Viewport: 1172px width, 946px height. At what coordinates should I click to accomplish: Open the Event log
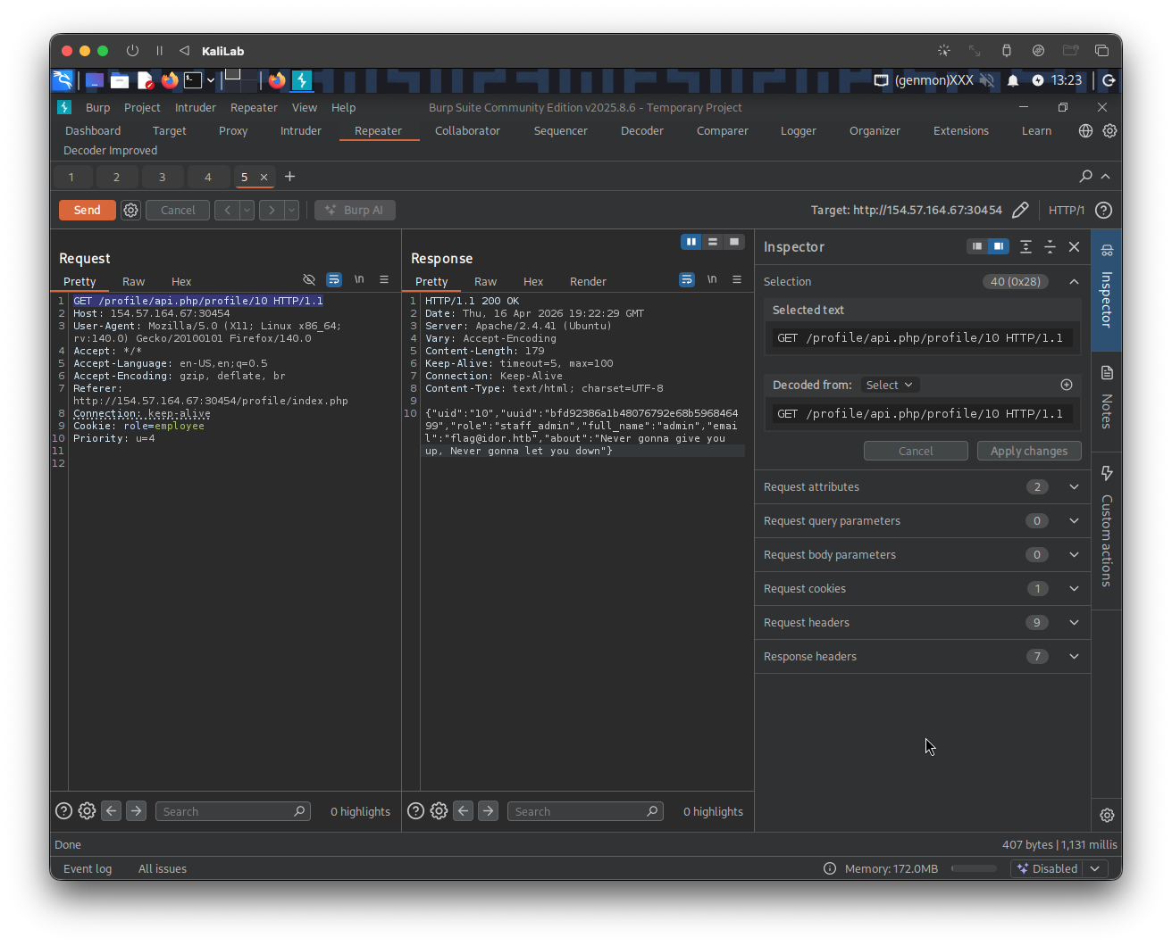pos(88,868)
